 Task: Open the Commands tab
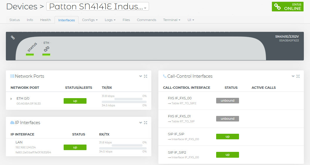[x=147, y=20]
